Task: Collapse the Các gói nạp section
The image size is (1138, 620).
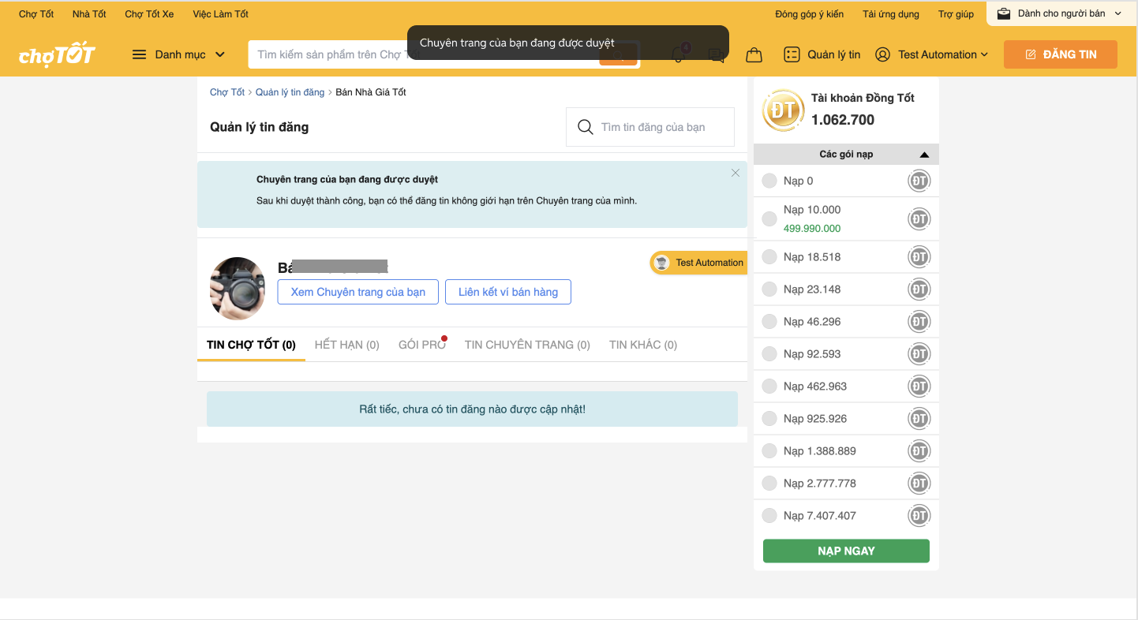Action: (x=924, y=155)
